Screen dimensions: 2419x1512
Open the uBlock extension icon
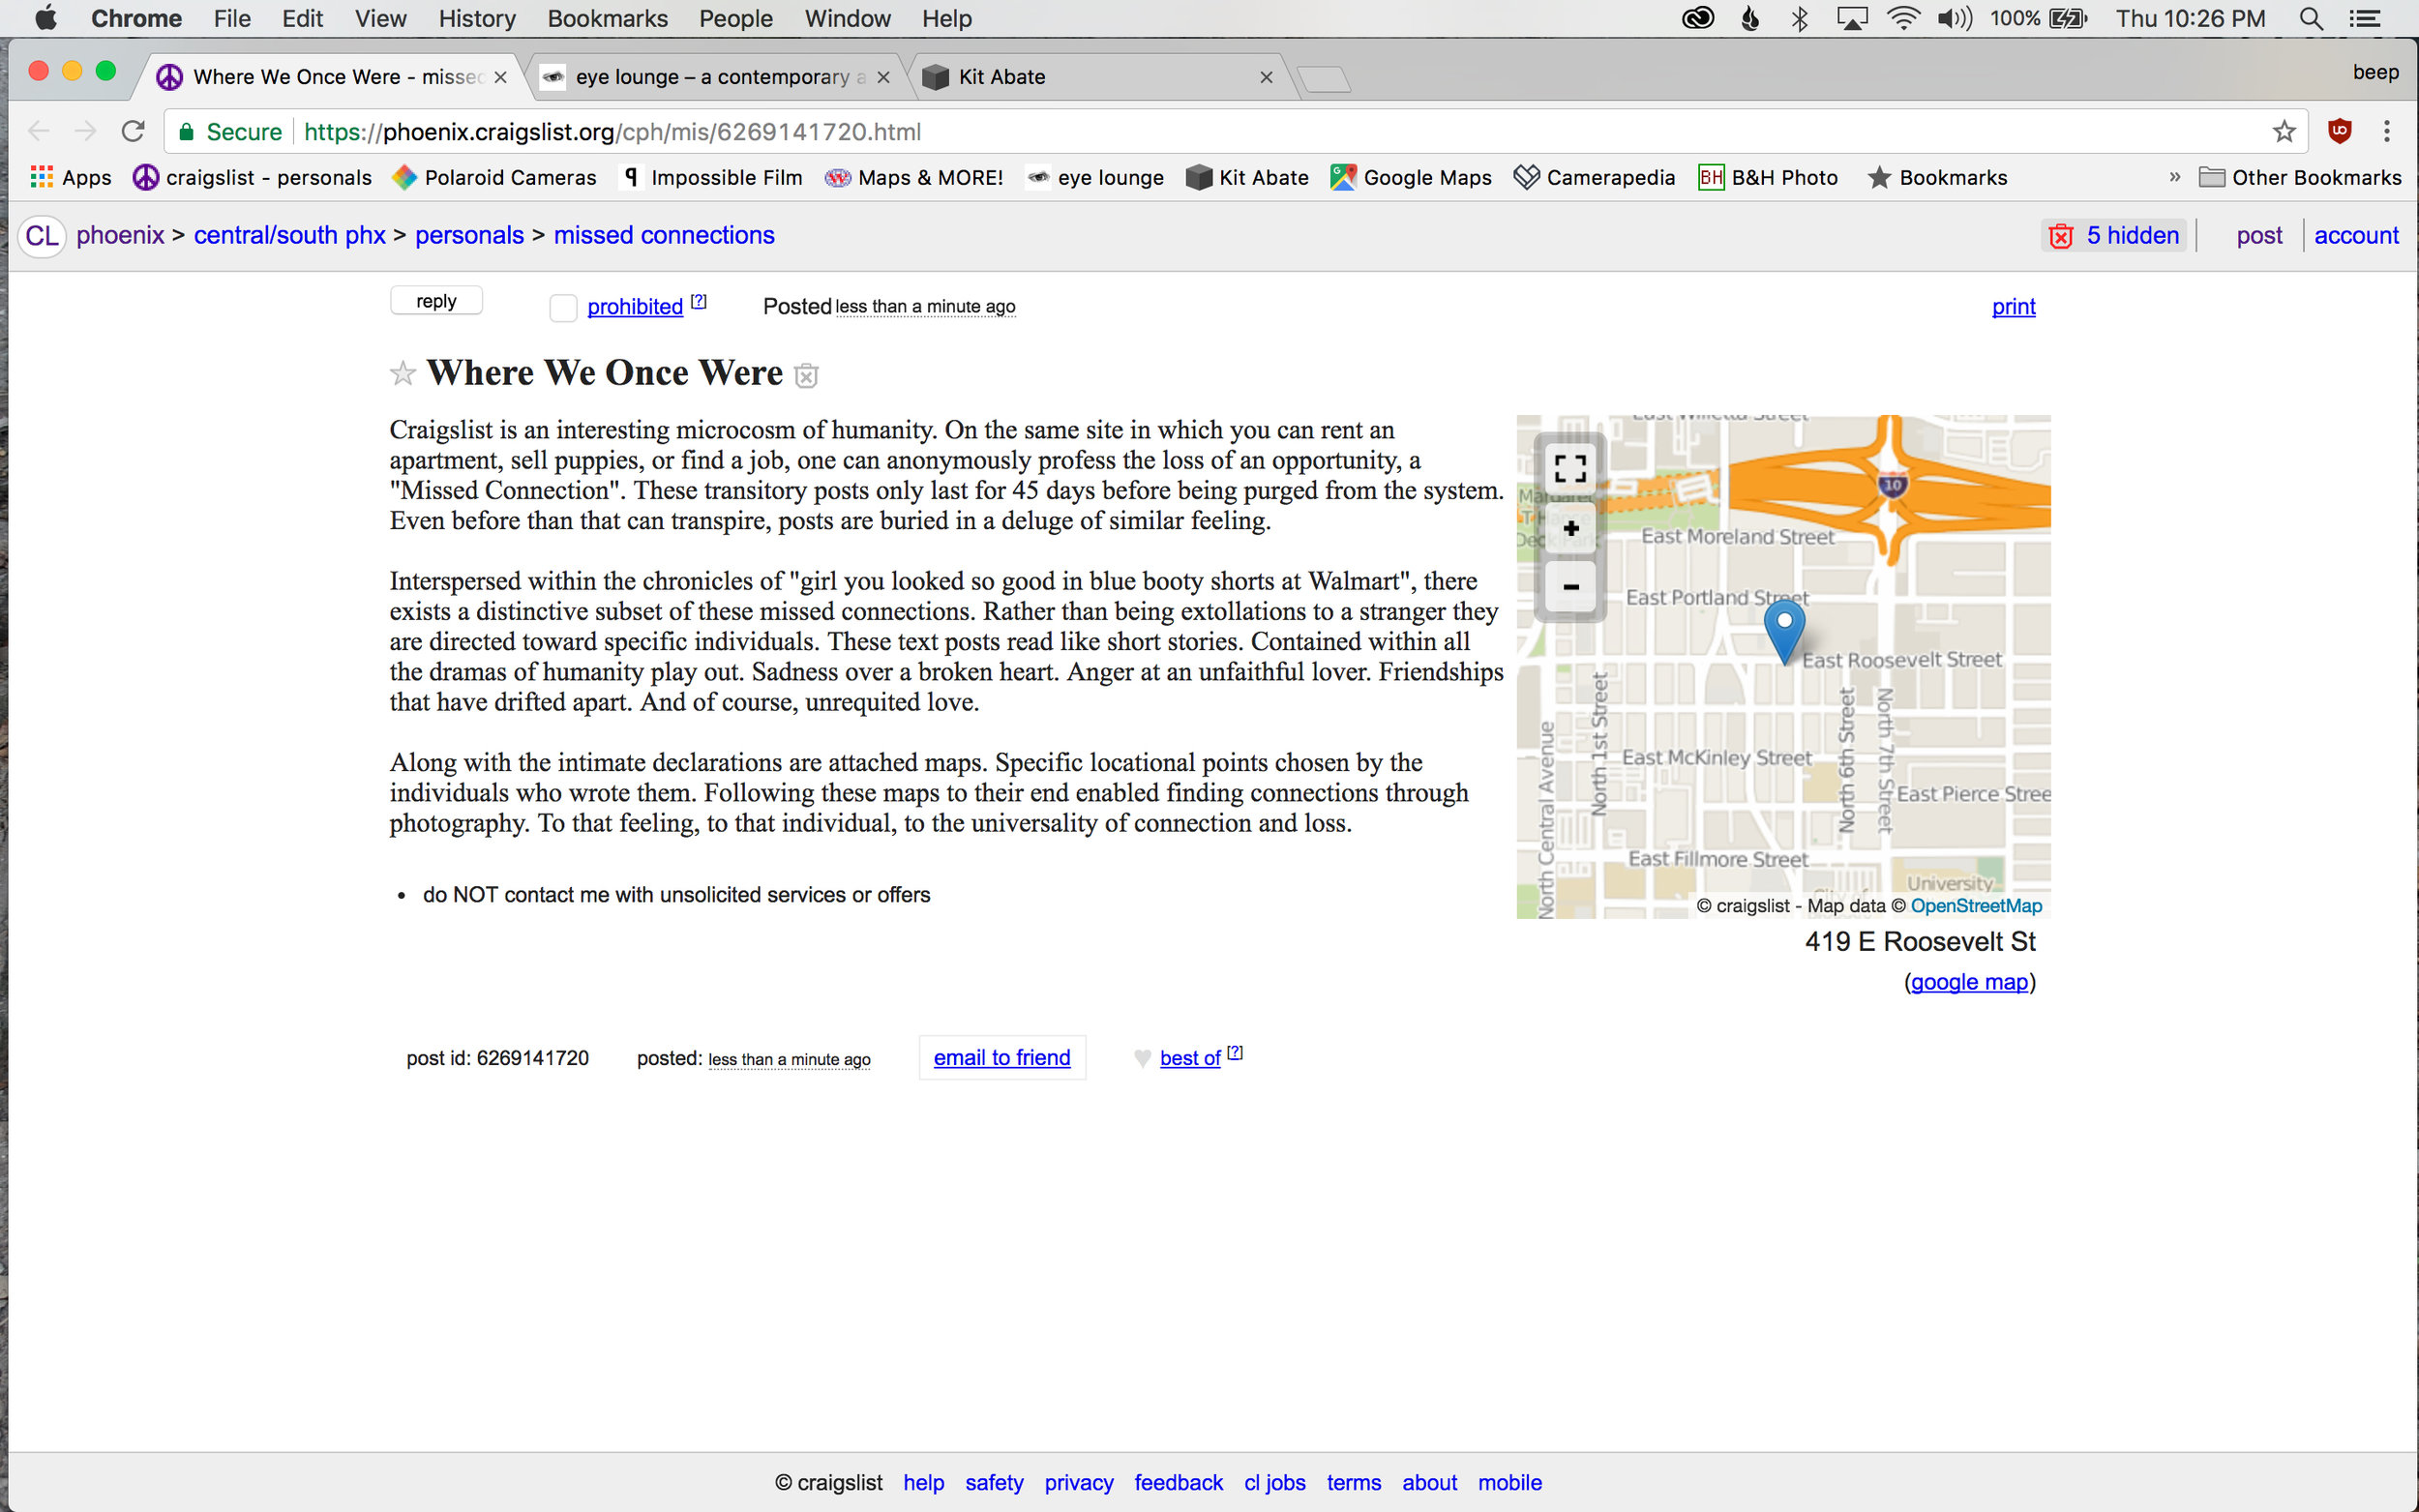(2338, 131)
